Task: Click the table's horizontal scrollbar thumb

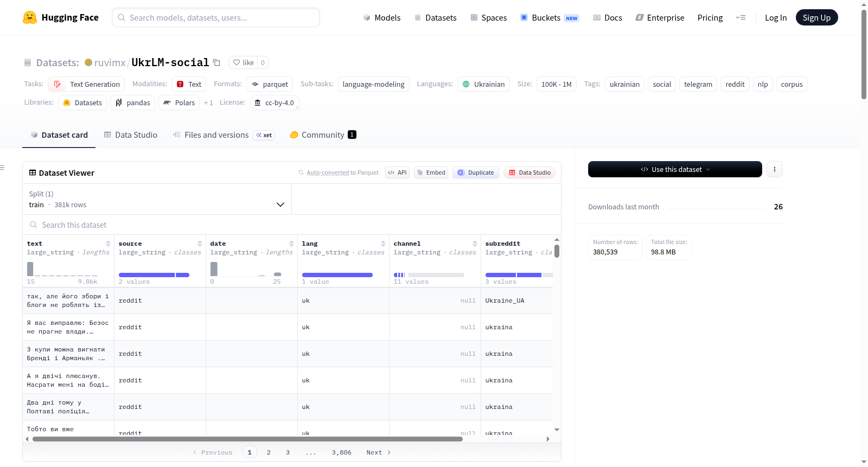Action: 247,439
